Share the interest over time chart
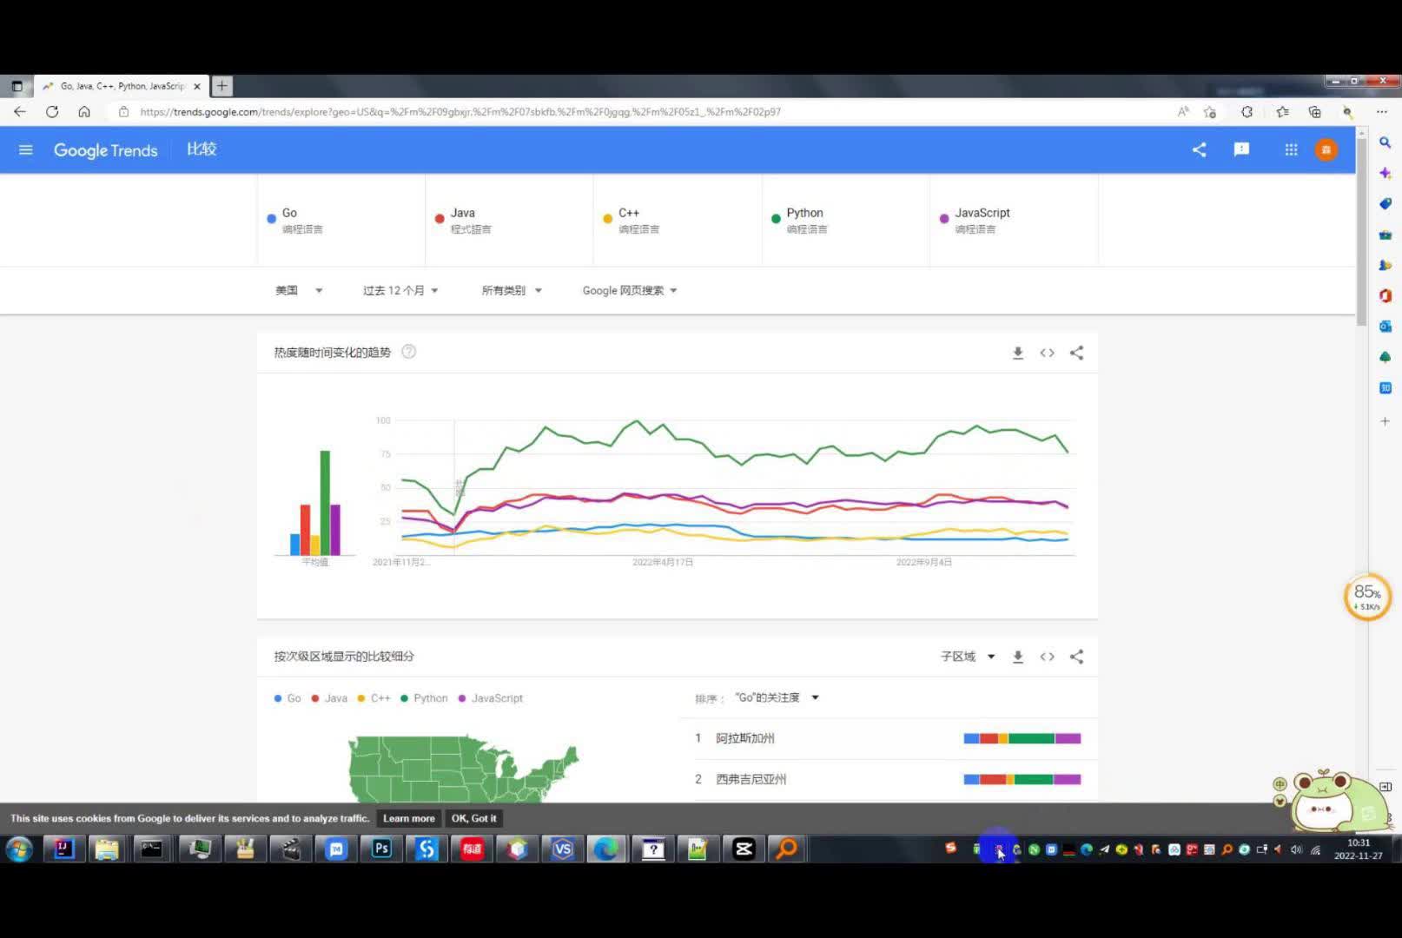This screenshot has width=1402, height=938. pos(1077,353)
